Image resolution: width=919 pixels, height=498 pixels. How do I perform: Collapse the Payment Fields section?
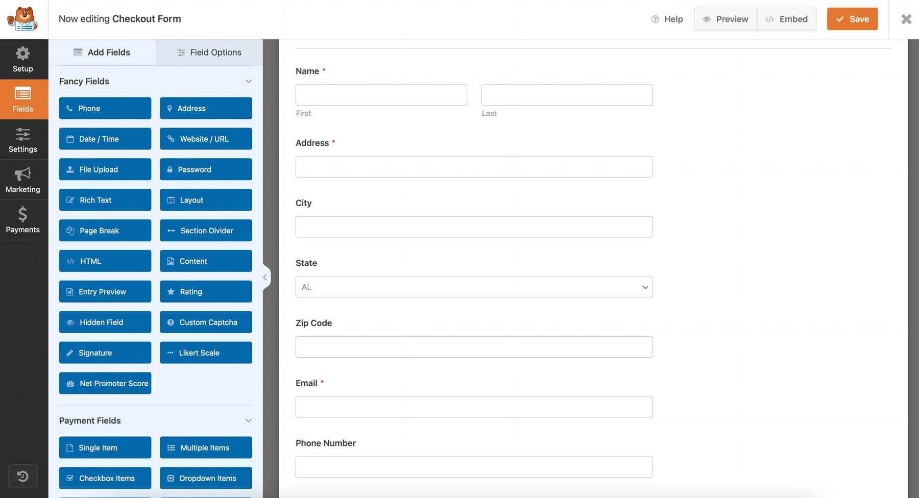(x=249, y=420)
